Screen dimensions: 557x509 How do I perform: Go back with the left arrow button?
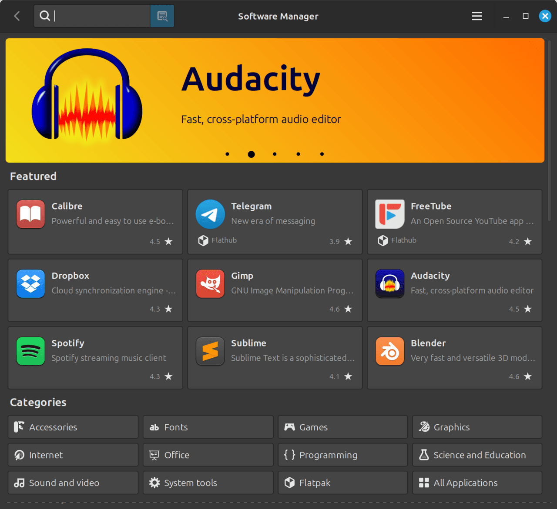coord(17,16)
